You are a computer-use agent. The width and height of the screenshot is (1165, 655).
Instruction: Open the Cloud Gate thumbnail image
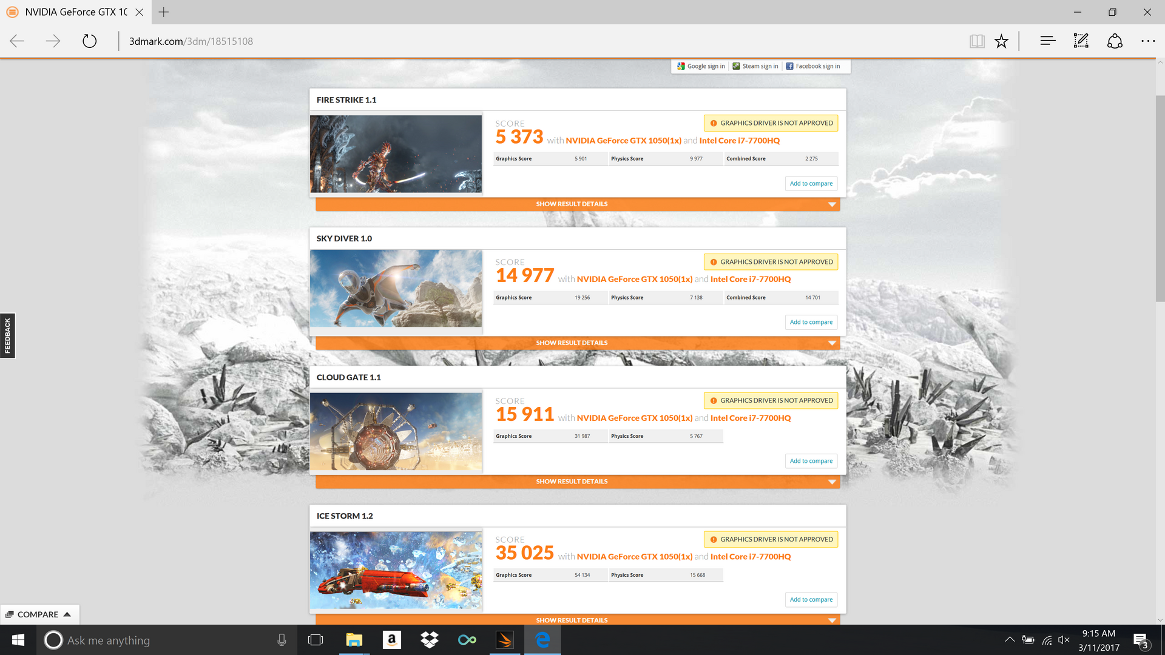[x=396, y=431]
